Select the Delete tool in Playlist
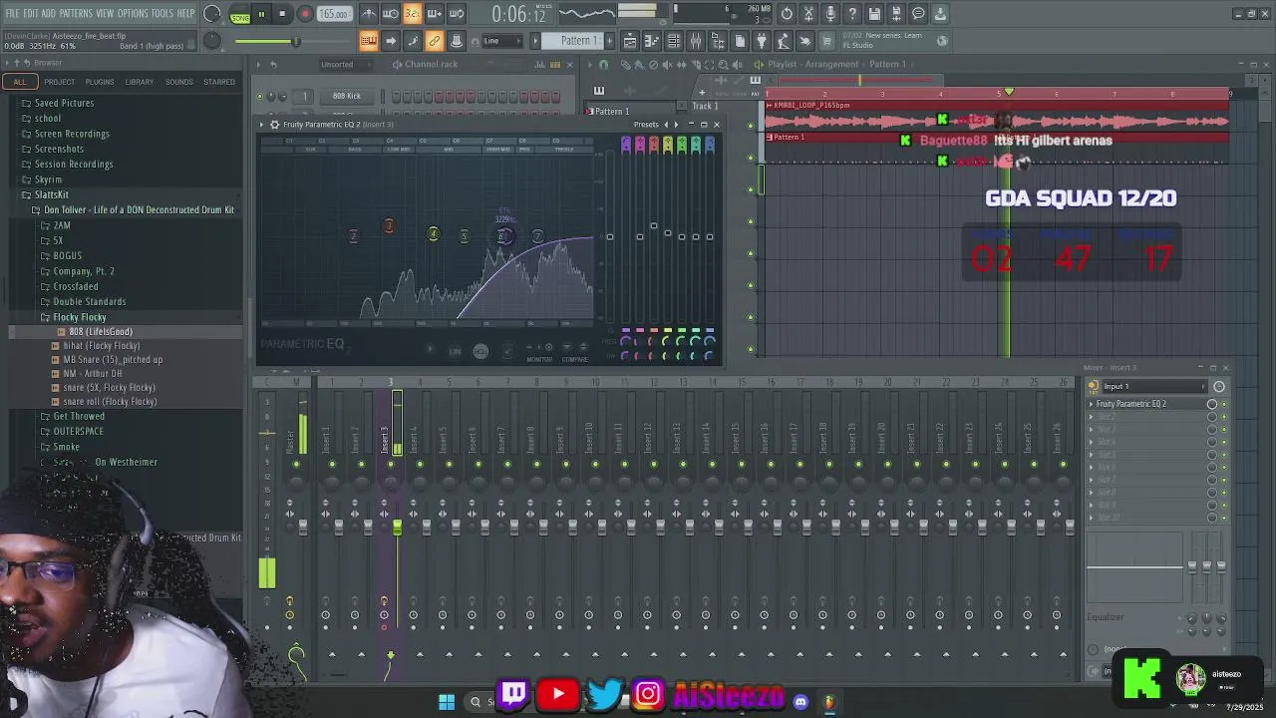Viewport: 1276px width, 718px height. (653, 65)
